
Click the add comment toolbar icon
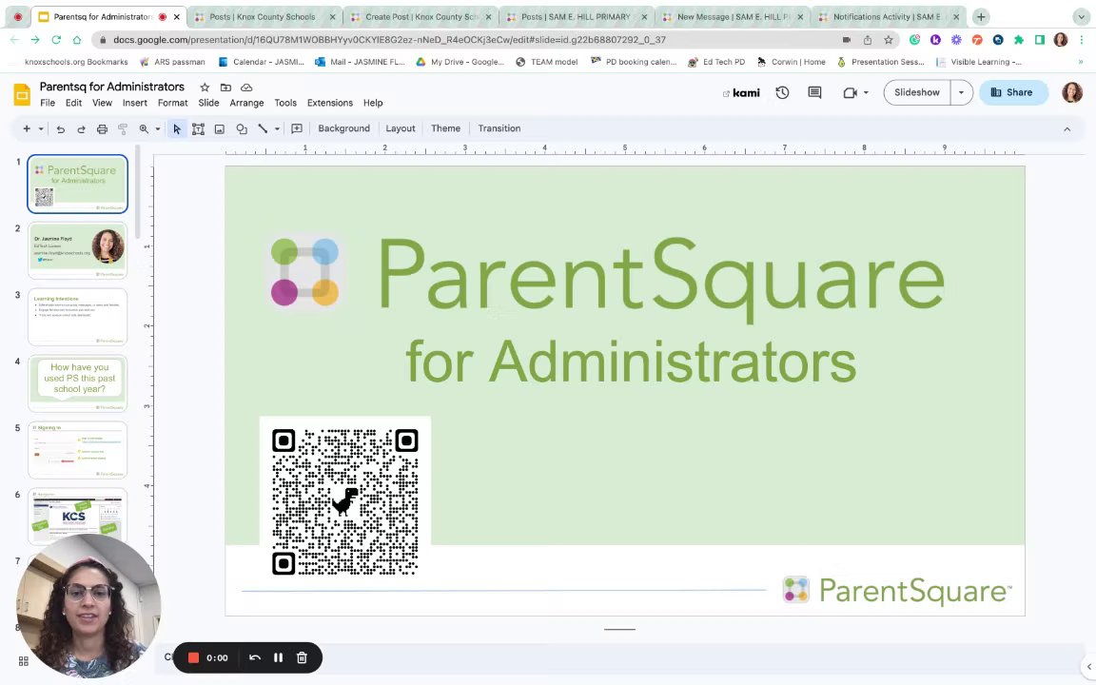[297, 128]
